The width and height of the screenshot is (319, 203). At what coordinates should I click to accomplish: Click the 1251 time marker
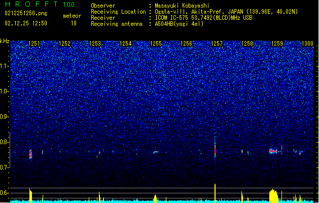click(x=34, y=44)
